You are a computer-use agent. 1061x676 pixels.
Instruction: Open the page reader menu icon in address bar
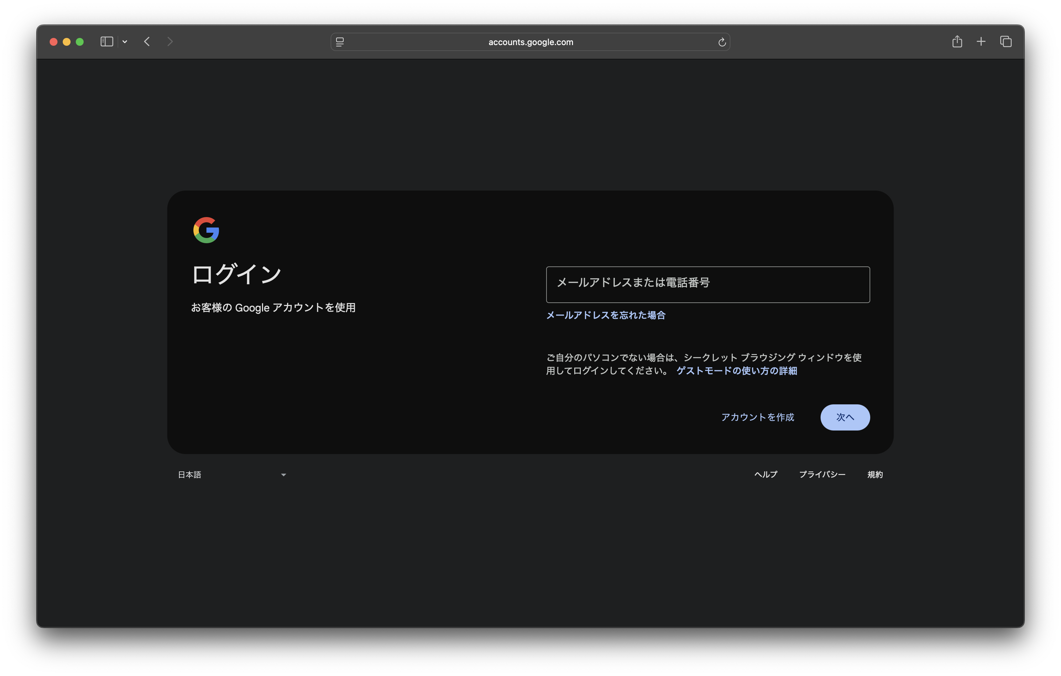click(340, 42)
